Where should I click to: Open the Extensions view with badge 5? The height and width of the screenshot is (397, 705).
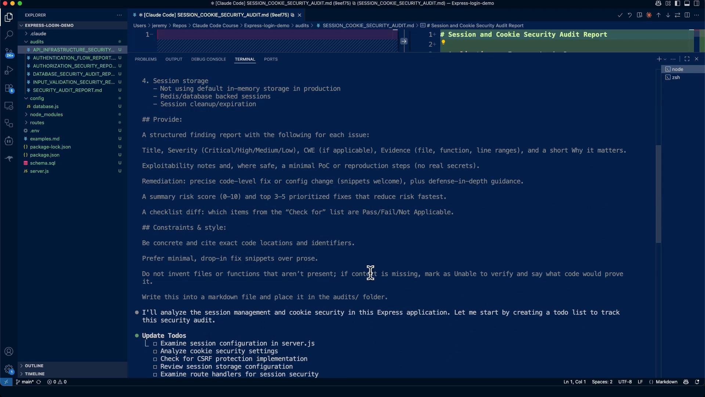(9, 88)
